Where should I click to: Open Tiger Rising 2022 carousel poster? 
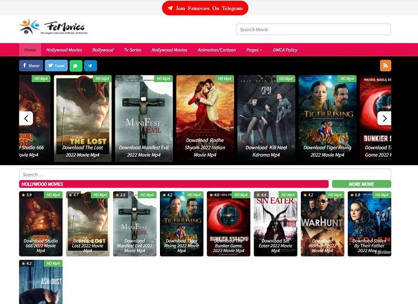327,118
